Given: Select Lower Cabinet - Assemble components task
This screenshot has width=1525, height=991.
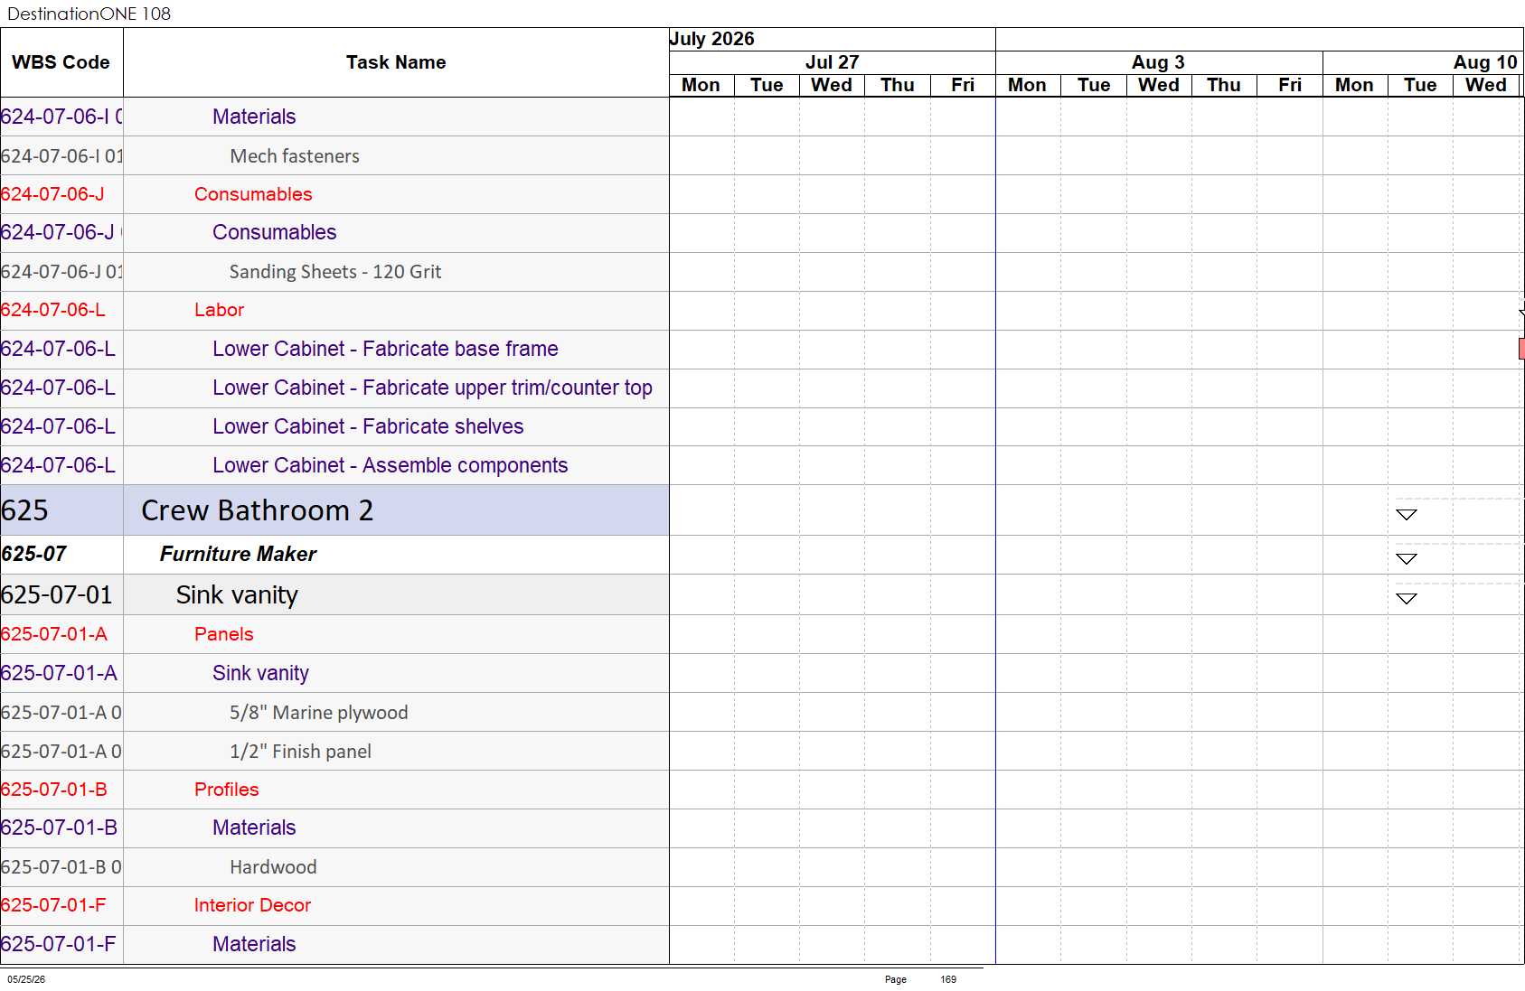Looking at the screenshot, I should tap(334, 465).
